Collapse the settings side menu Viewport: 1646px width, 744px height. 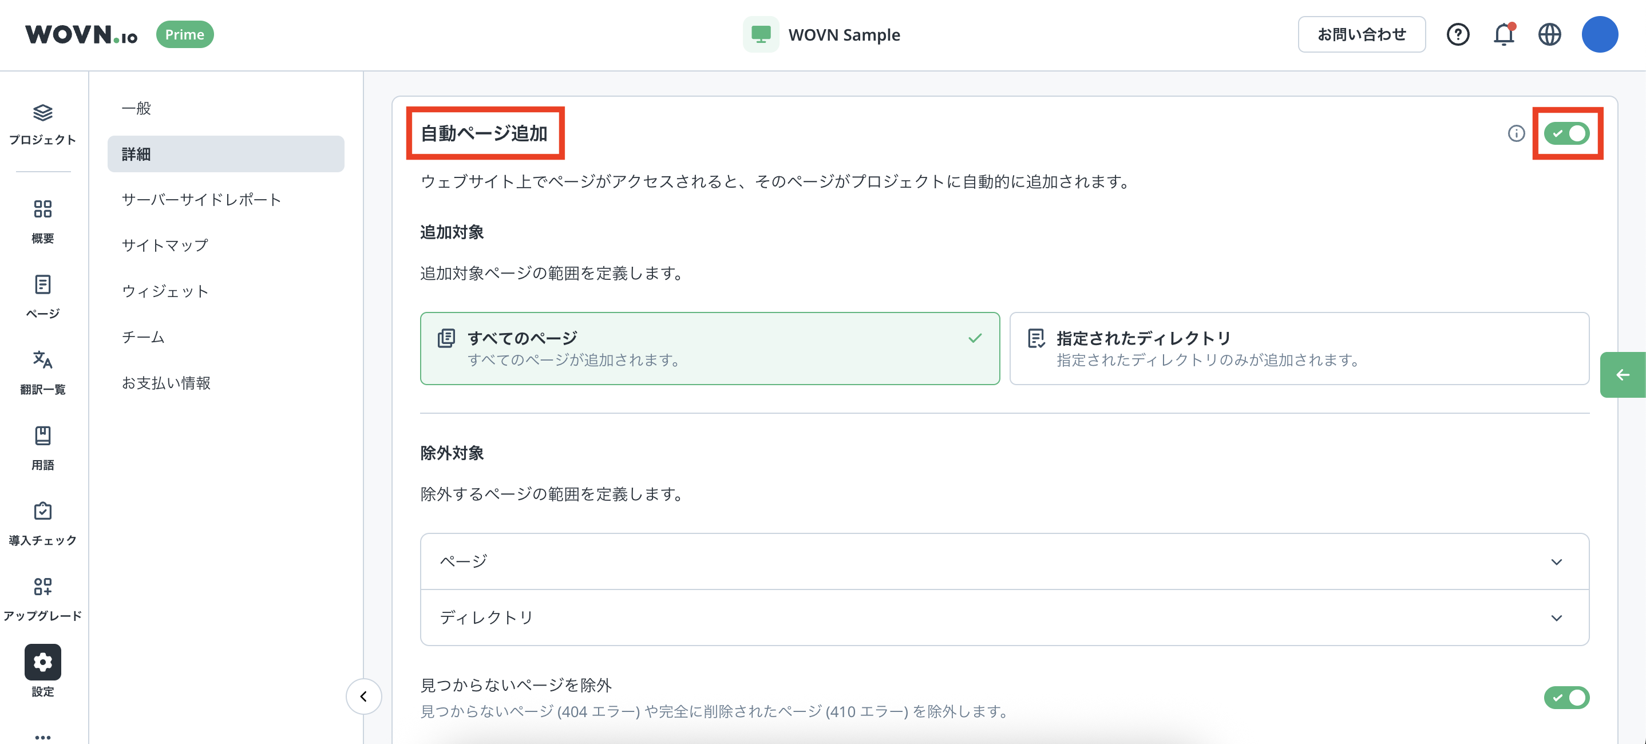(x=363, y=696)
